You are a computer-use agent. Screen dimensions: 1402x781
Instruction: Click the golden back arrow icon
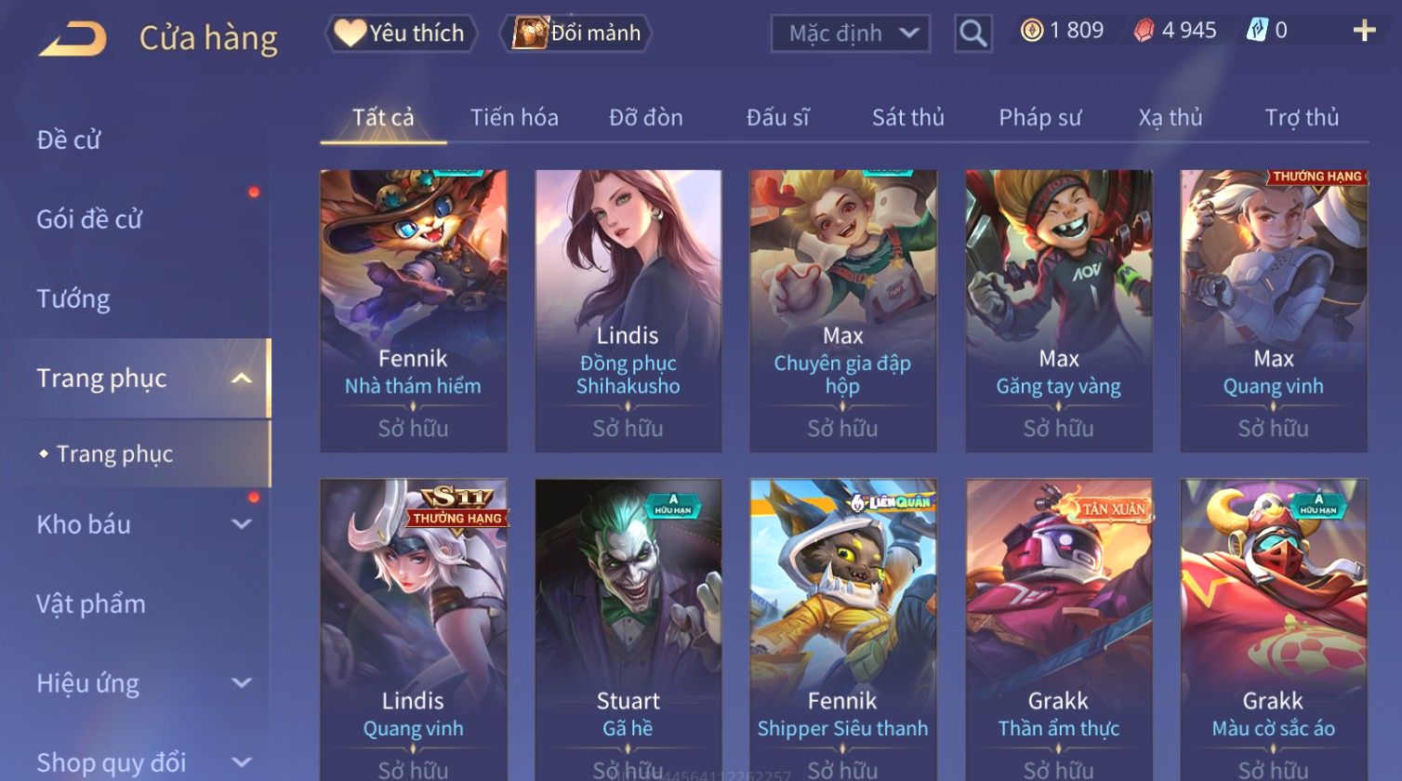73,39
